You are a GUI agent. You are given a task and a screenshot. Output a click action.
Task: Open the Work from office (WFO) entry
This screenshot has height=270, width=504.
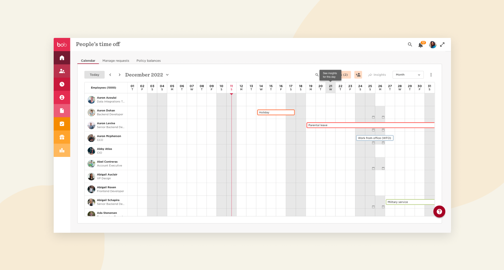[x=375, y=138]
